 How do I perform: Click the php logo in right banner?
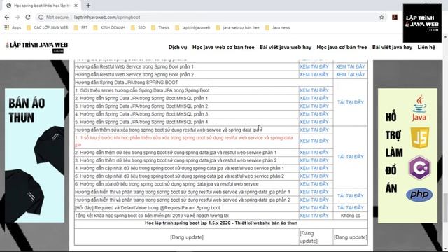[x=419, y=195]
